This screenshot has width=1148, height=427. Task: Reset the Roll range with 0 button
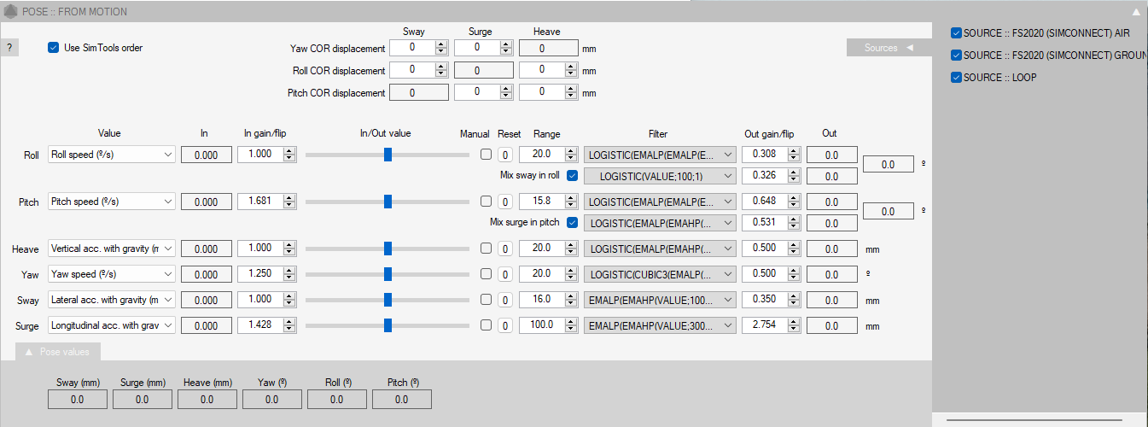click(x=504, y=155)
